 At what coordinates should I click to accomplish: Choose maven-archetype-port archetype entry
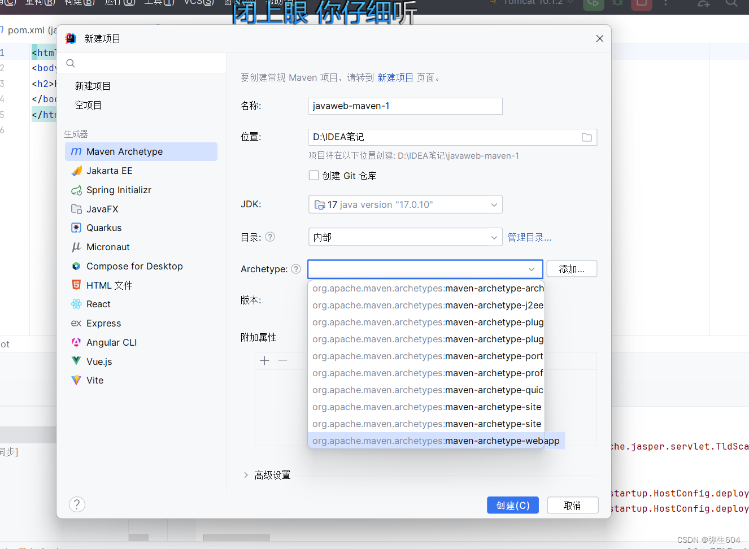pyautogui.click(x=426, y=356)
